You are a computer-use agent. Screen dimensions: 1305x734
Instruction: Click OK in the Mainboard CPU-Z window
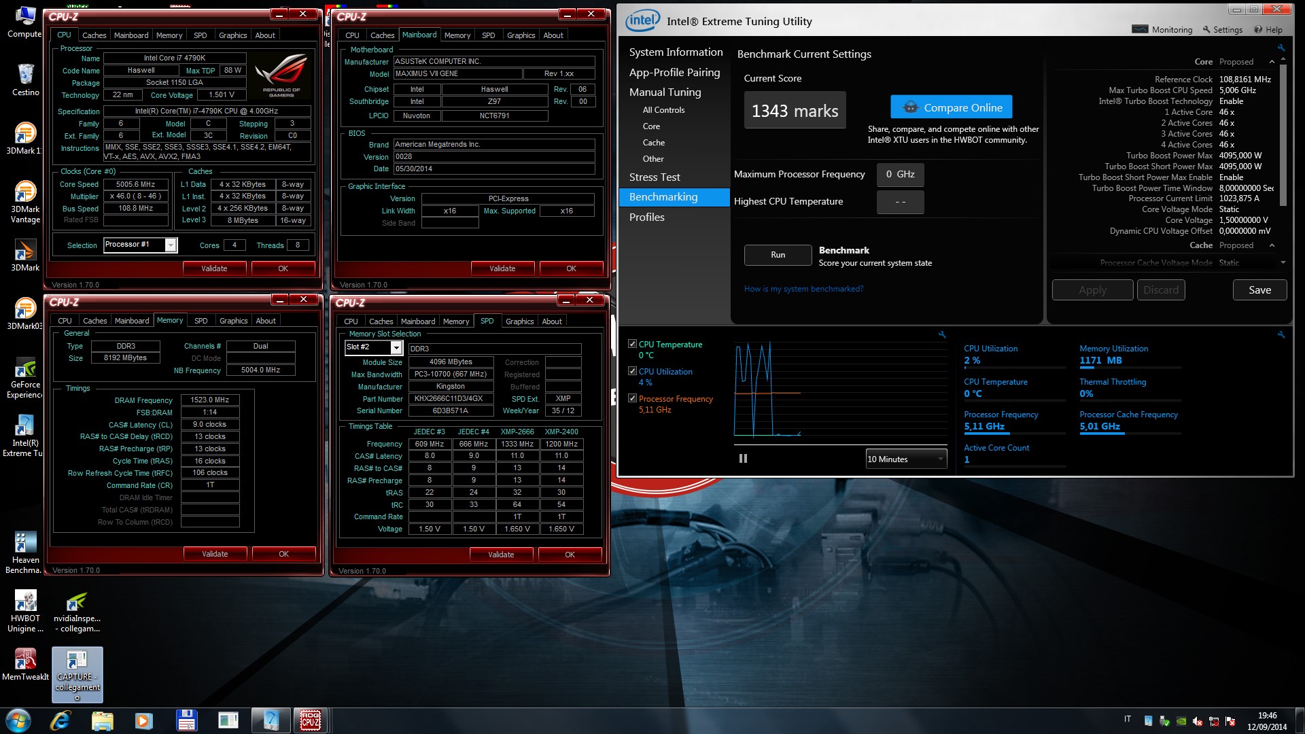tap(571, 268)
